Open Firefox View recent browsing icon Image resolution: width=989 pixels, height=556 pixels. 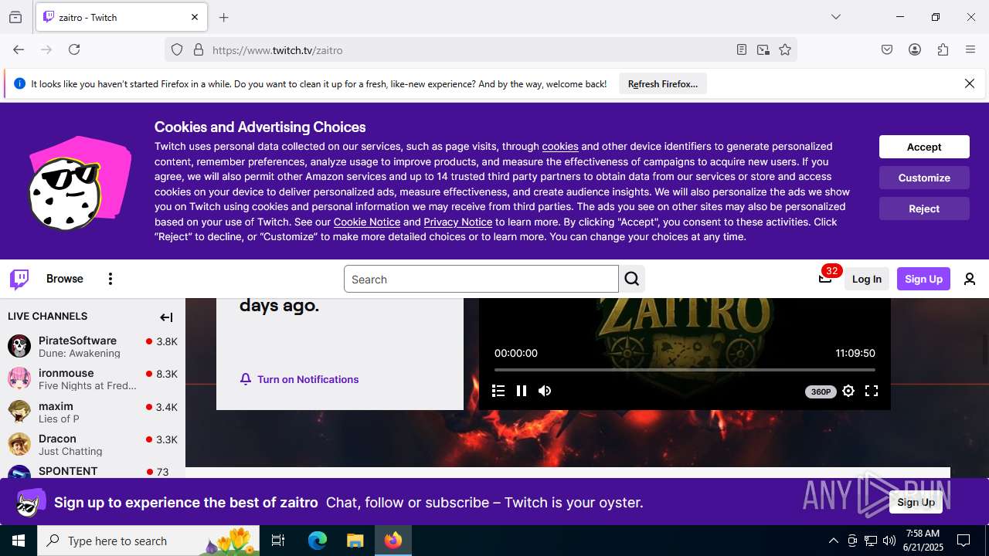[15, 17]
